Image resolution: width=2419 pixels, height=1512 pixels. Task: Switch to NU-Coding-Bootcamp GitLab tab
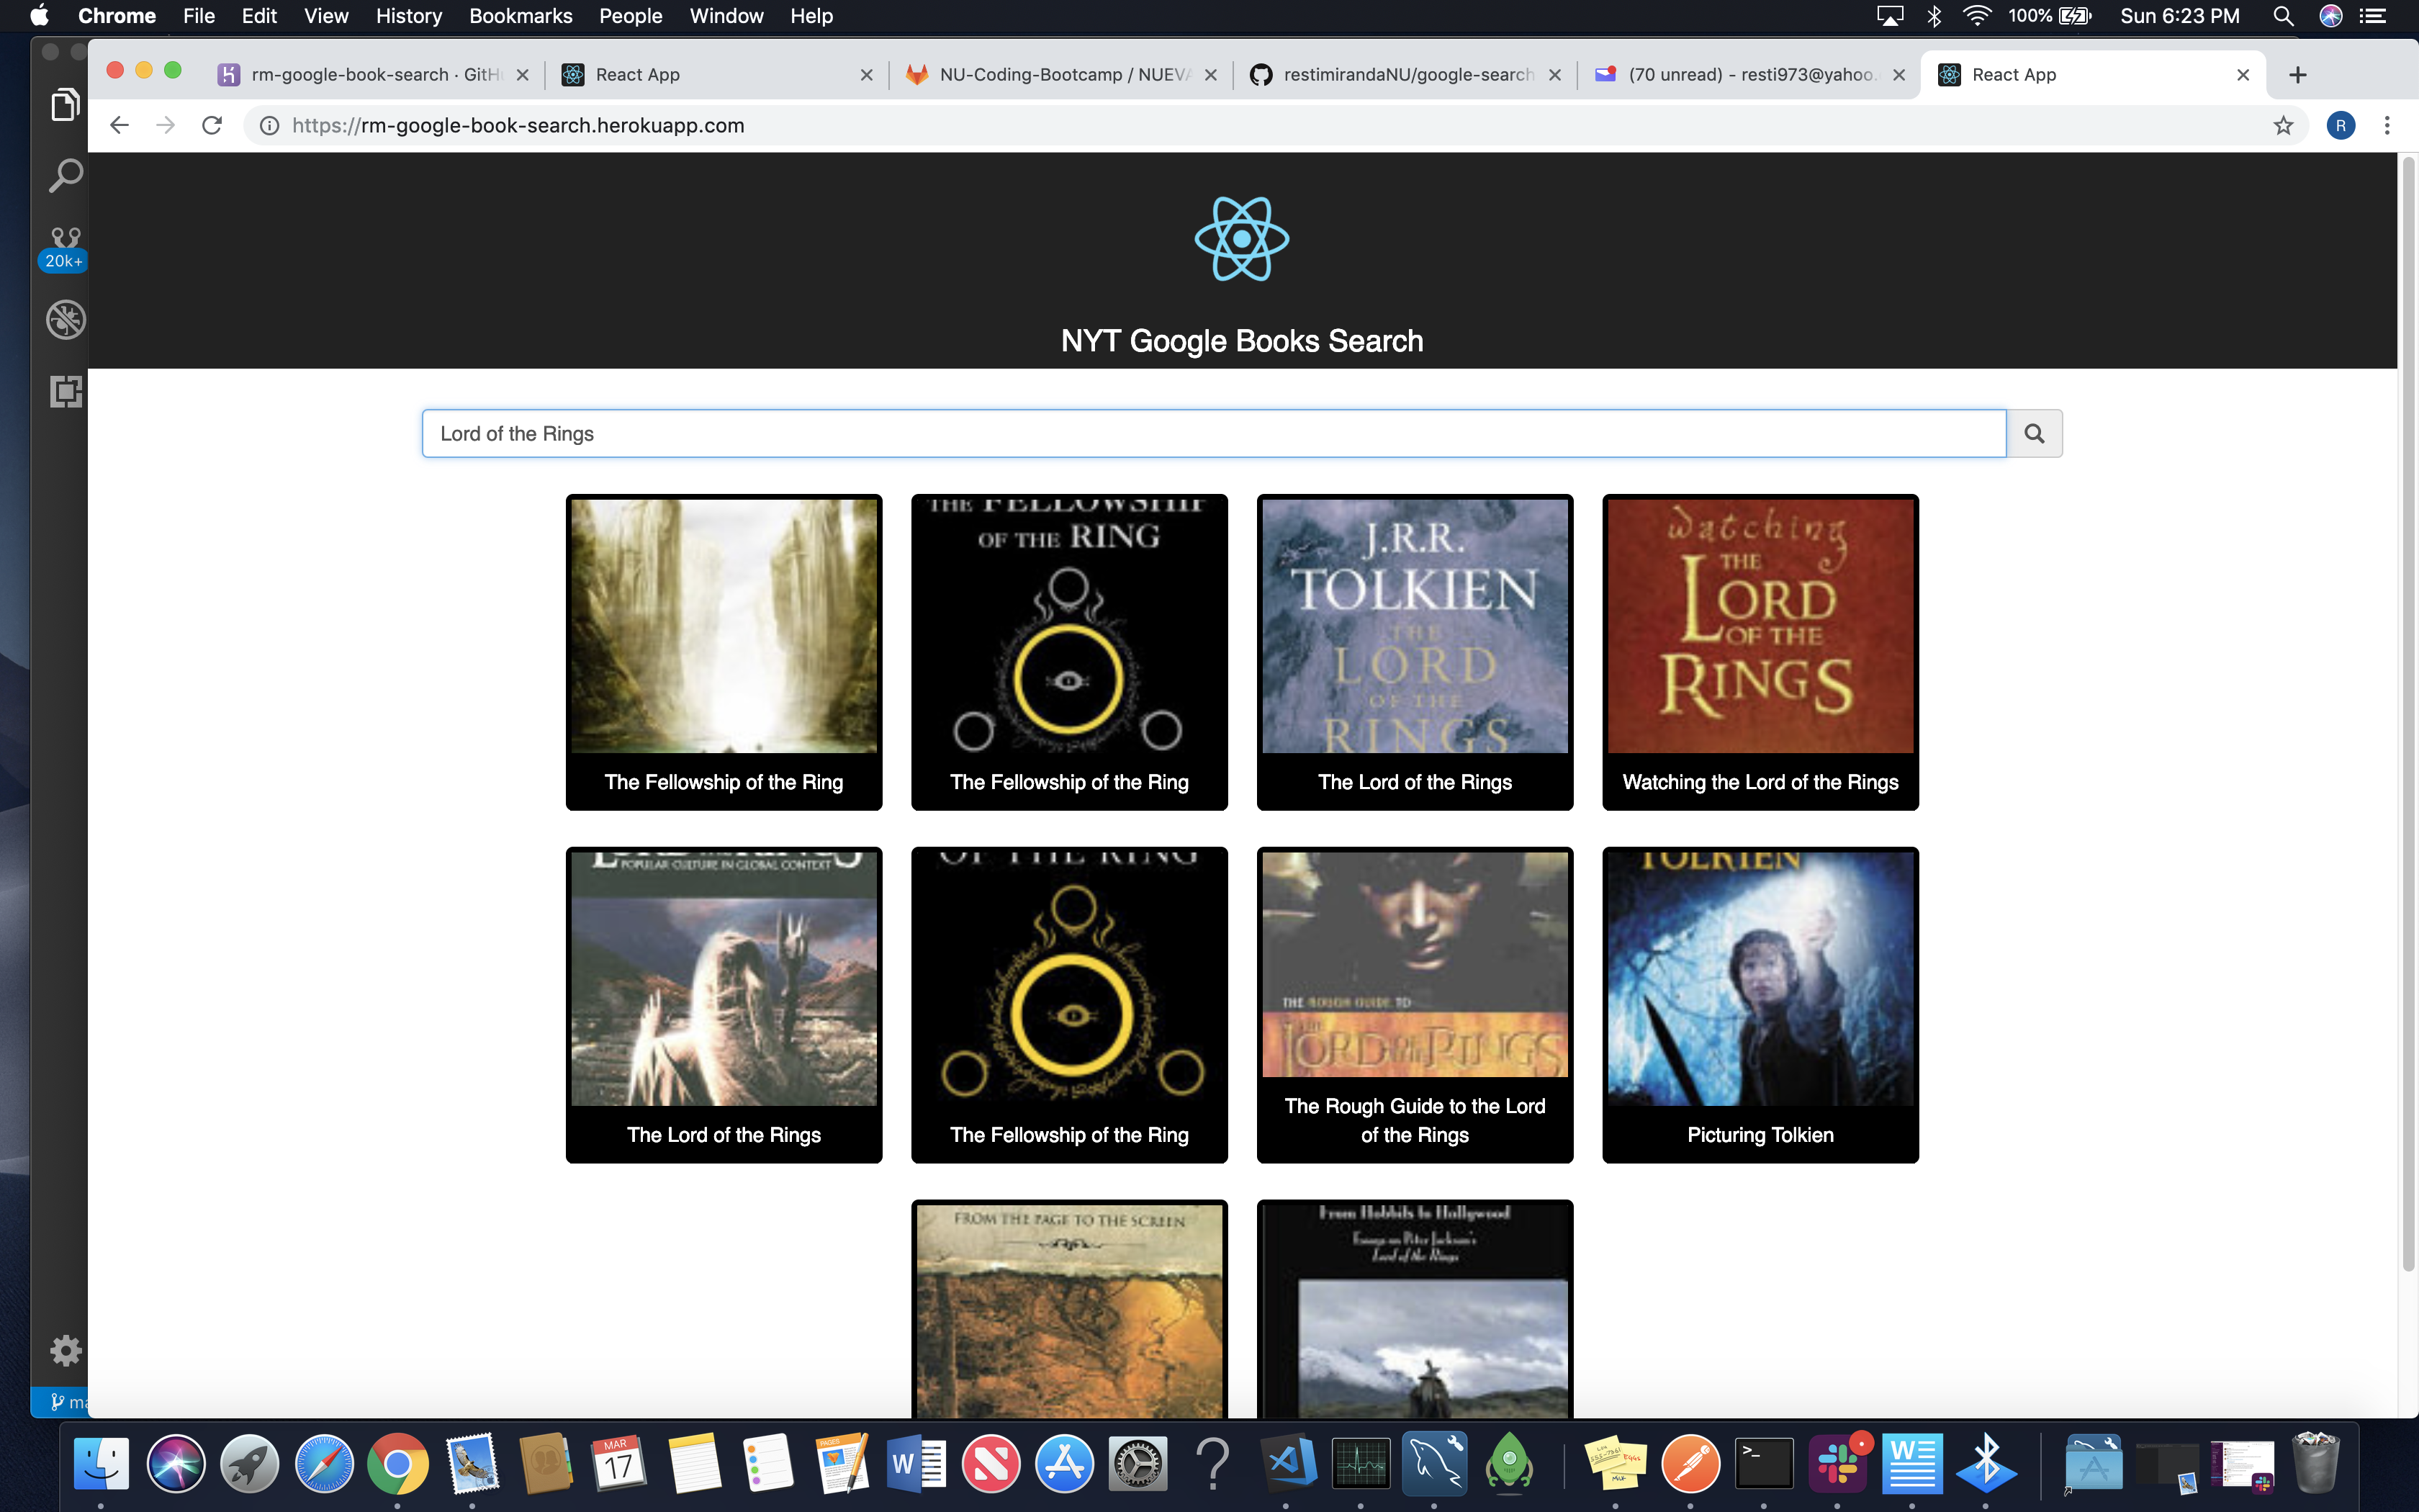pyautogui.click(x=1060, y=75)
